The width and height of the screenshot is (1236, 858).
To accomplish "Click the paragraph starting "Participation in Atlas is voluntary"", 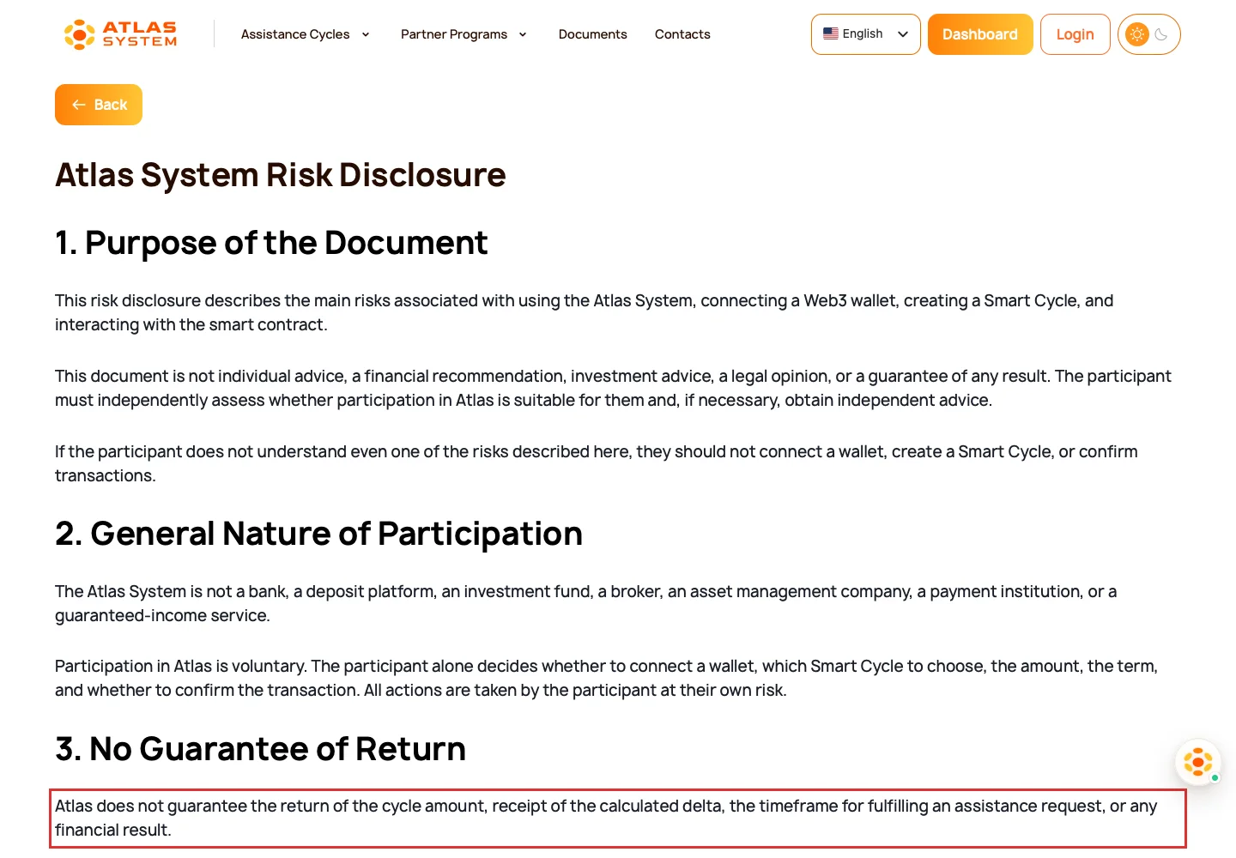I will pyautogui.click(x=607, y=678).
